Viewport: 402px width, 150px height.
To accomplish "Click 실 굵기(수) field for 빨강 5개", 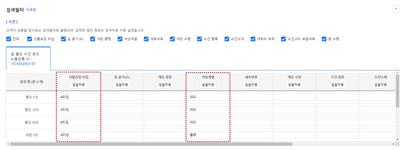I will click(122, 97).
